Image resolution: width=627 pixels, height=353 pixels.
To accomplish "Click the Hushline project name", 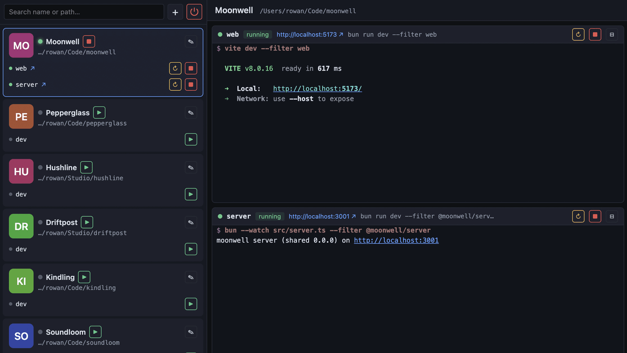I will [x=61, y=168].
